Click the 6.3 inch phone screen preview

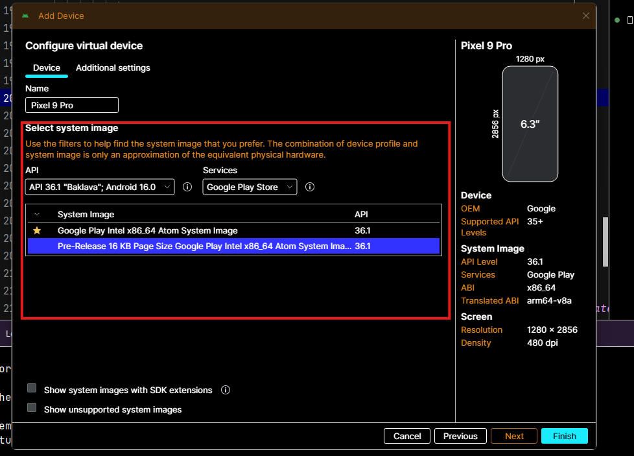pos(530,124)
